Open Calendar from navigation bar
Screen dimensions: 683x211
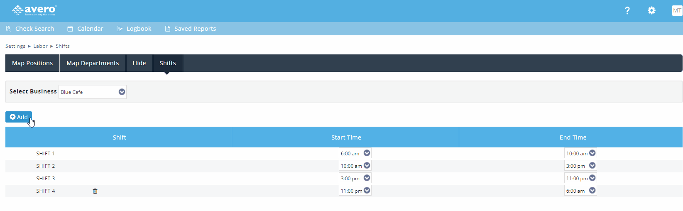point(85,29)
